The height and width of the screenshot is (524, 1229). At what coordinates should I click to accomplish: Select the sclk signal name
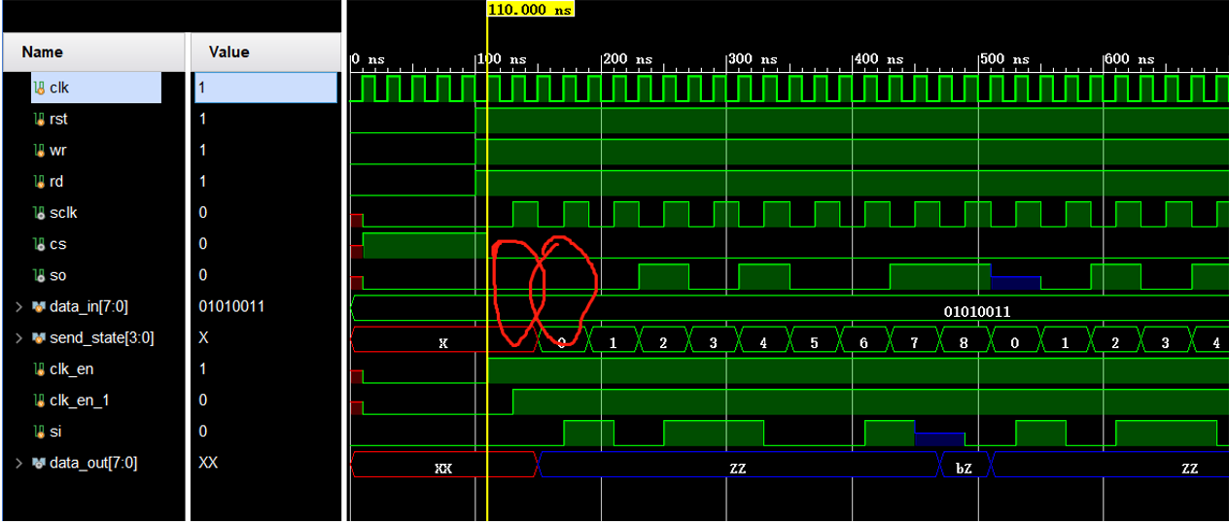click(x=63, y=212)
